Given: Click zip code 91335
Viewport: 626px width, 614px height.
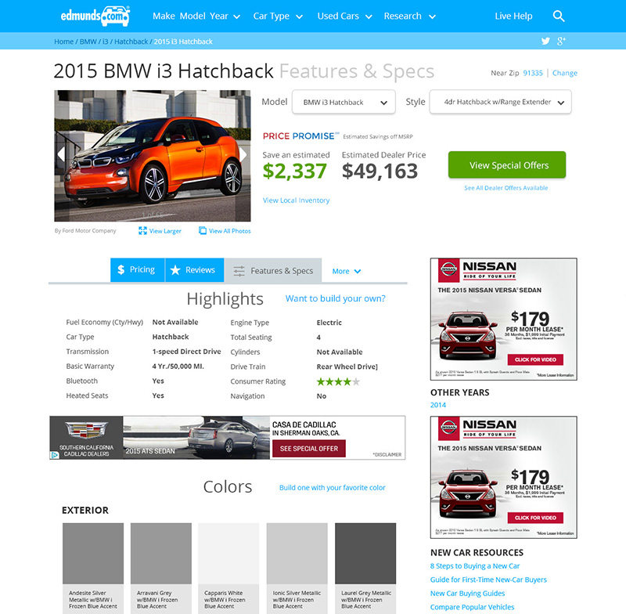Looking at the screenshot, I should click(x=533, y=73).
